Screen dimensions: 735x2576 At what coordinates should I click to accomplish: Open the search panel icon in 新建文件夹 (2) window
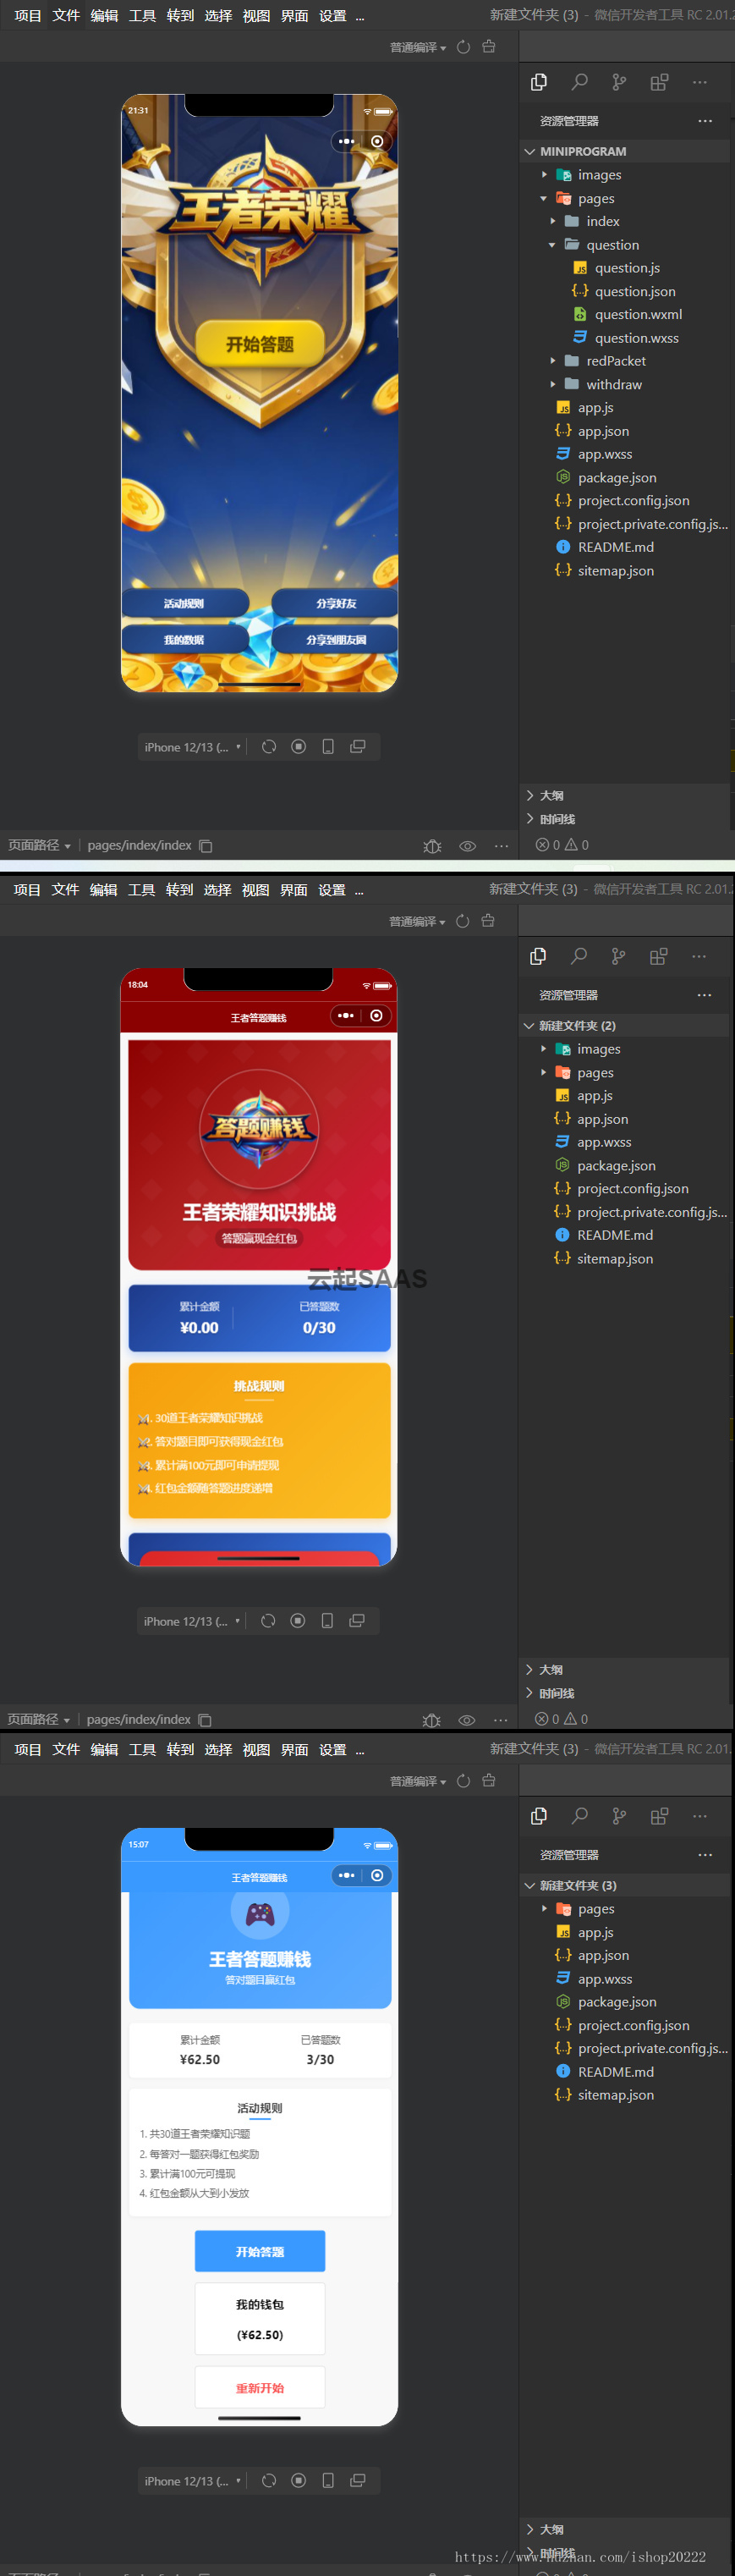(x=578, y=956)
